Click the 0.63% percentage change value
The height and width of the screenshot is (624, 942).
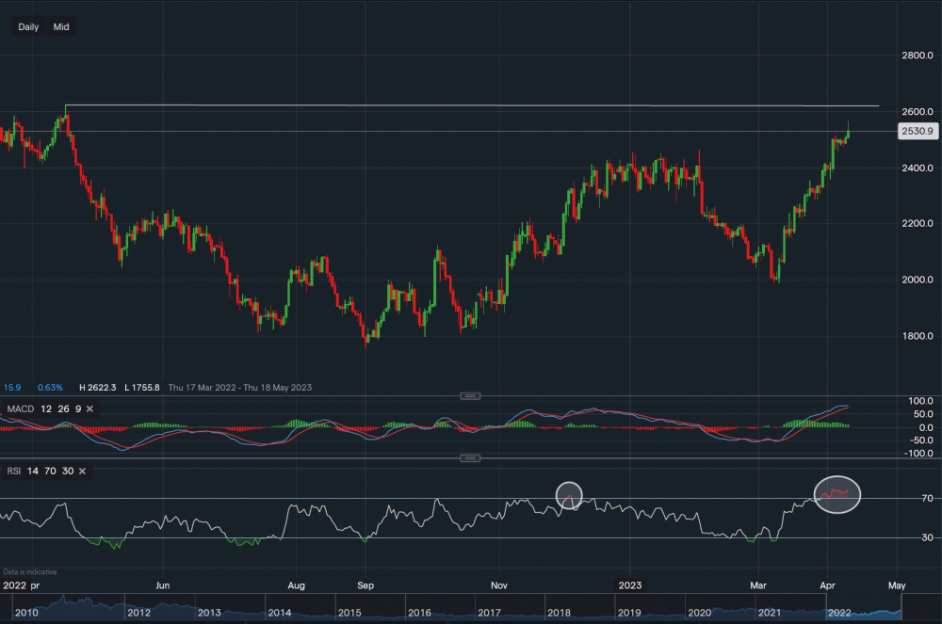(x=50, y=387)
